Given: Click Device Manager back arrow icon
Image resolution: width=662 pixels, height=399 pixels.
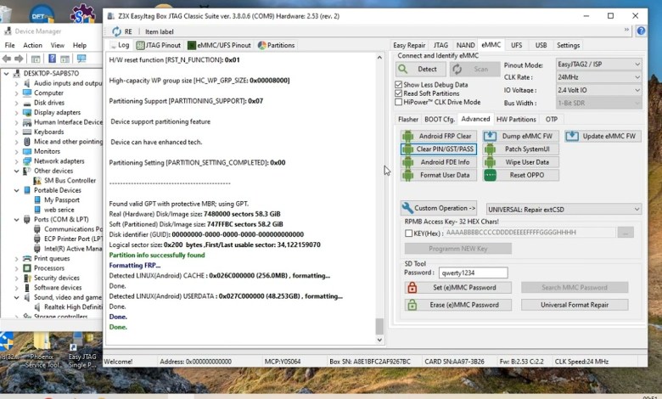Looking at the screenshot, I should tap(7, 59).
